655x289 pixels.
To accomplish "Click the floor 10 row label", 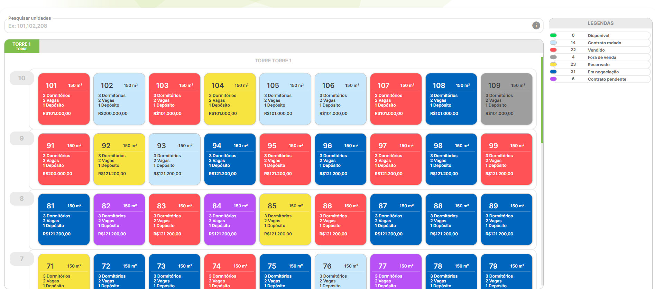I will 22,78.
